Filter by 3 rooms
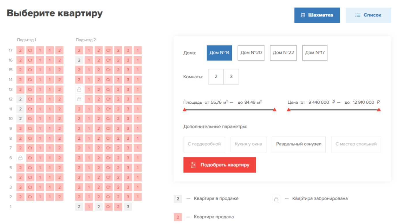 tap(231, 77)
